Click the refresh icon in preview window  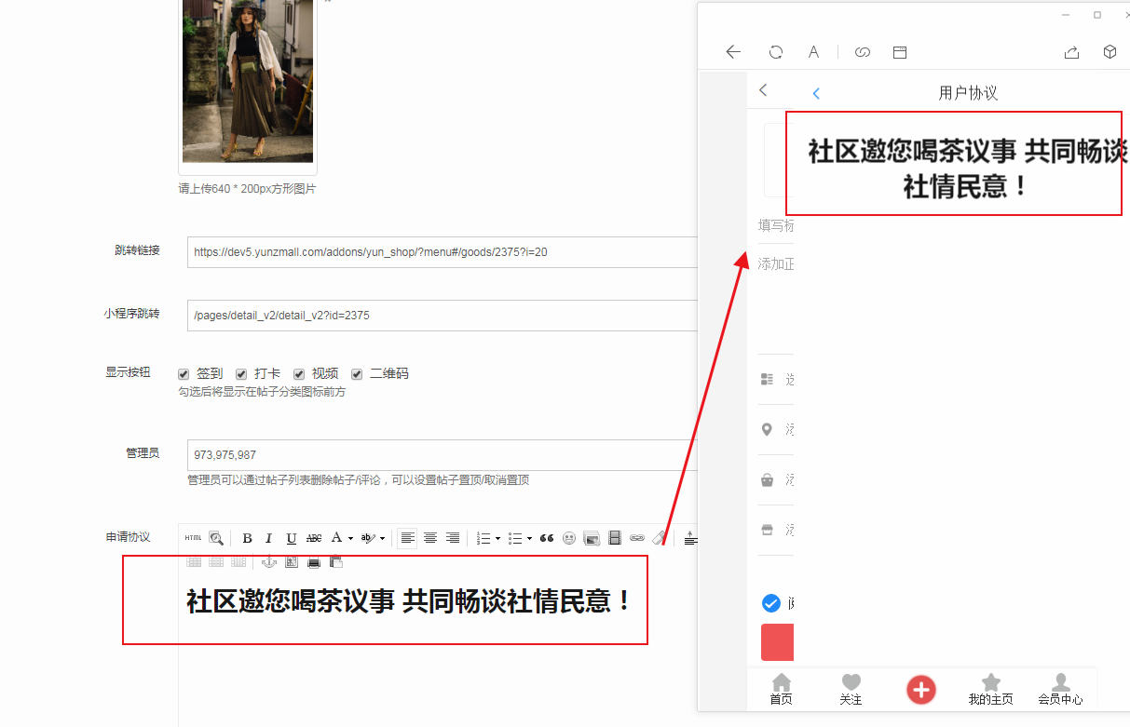tap(775, 52)
